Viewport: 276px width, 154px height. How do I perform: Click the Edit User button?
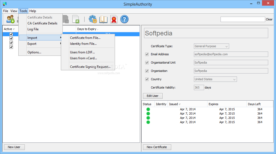[x=153, y=96]
